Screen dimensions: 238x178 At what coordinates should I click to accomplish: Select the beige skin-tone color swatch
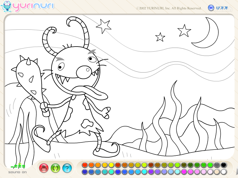tap(217, 172)
